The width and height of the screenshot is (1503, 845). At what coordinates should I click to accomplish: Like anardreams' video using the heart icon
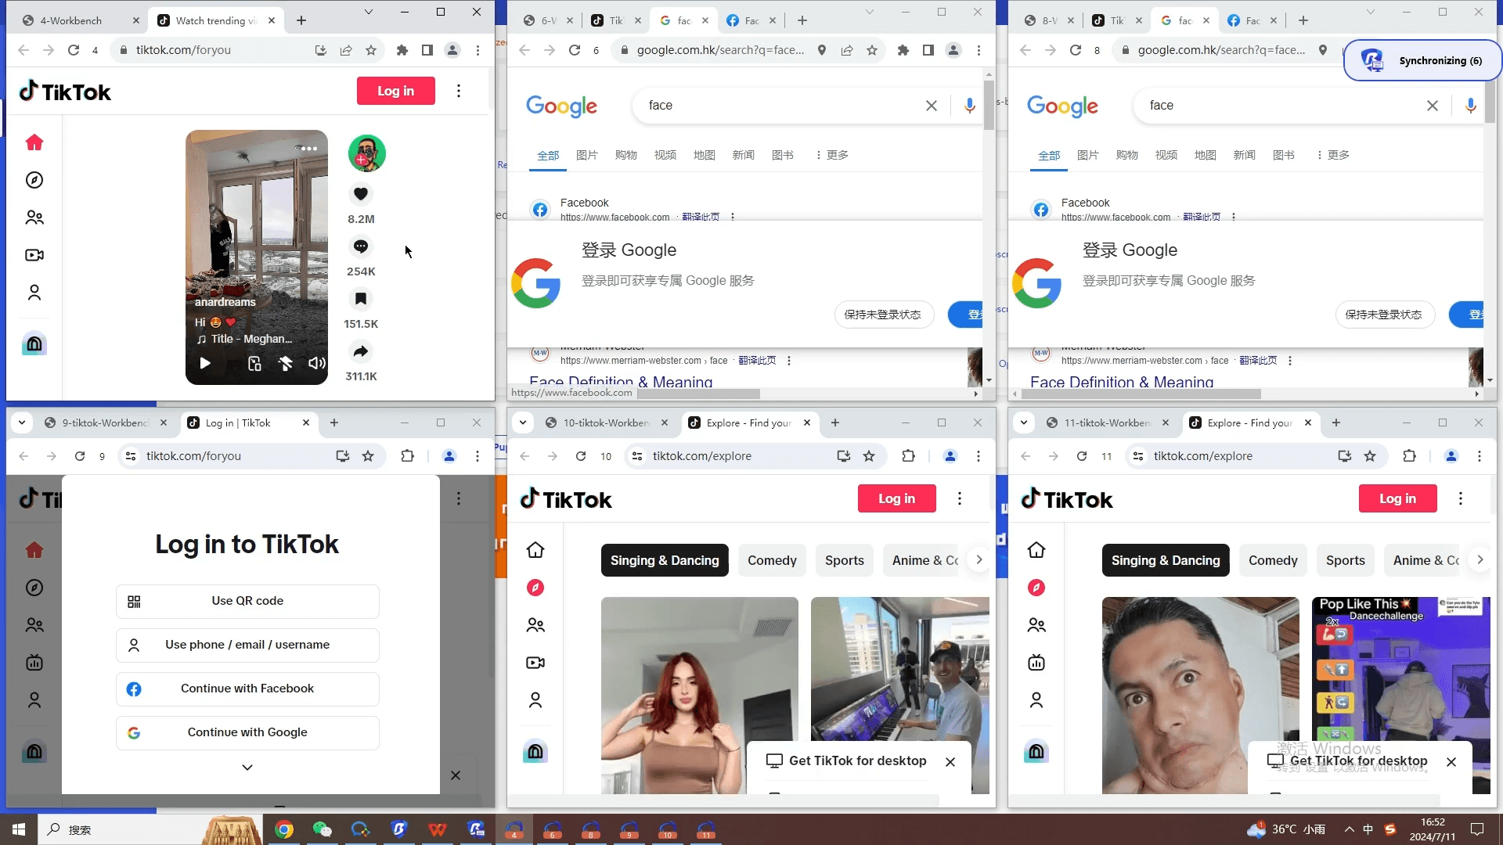pyautogui.click(x=361, y=193)
